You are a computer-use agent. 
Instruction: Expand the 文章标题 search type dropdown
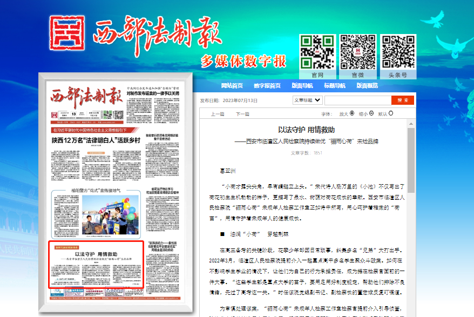[307, 100]
